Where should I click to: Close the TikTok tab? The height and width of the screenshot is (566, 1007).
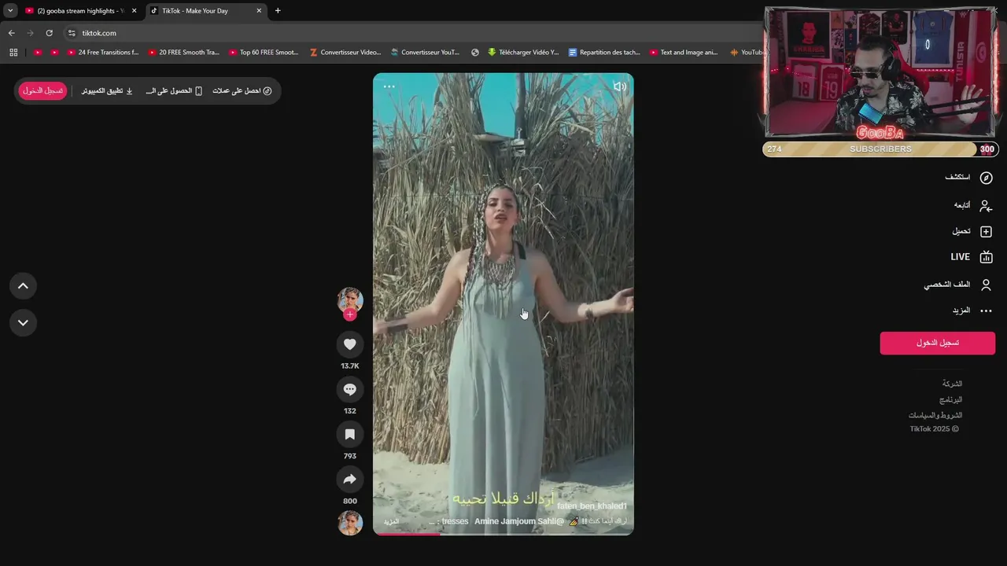tap(259, 11)
